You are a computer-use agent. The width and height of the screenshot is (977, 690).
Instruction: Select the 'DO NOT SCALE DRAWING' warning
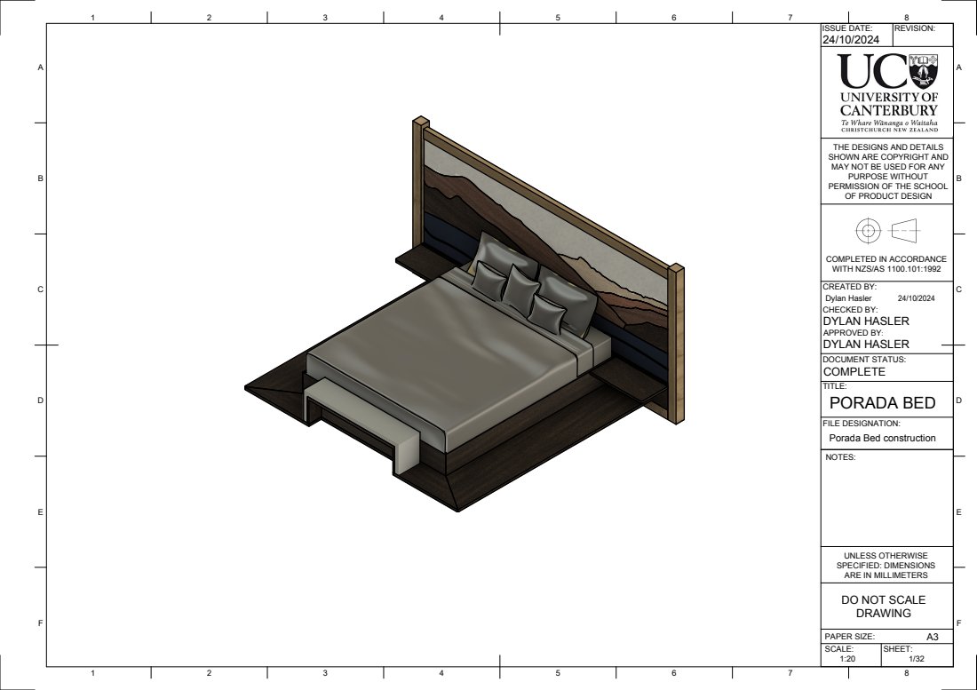(884, 607)
